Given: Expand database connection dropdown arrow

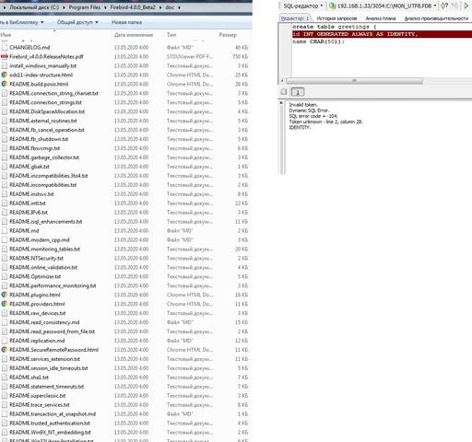Looking at the screenshot, I should (x=435, y=6).
